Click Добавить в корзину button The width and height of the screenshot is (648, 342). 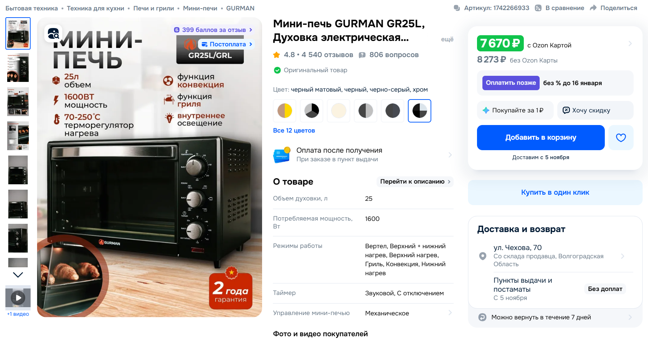click(541, 138)
